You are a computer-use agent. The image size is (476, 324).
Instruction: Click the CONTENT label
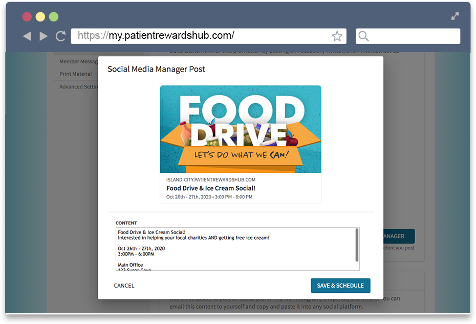click(x=126, y=223)
